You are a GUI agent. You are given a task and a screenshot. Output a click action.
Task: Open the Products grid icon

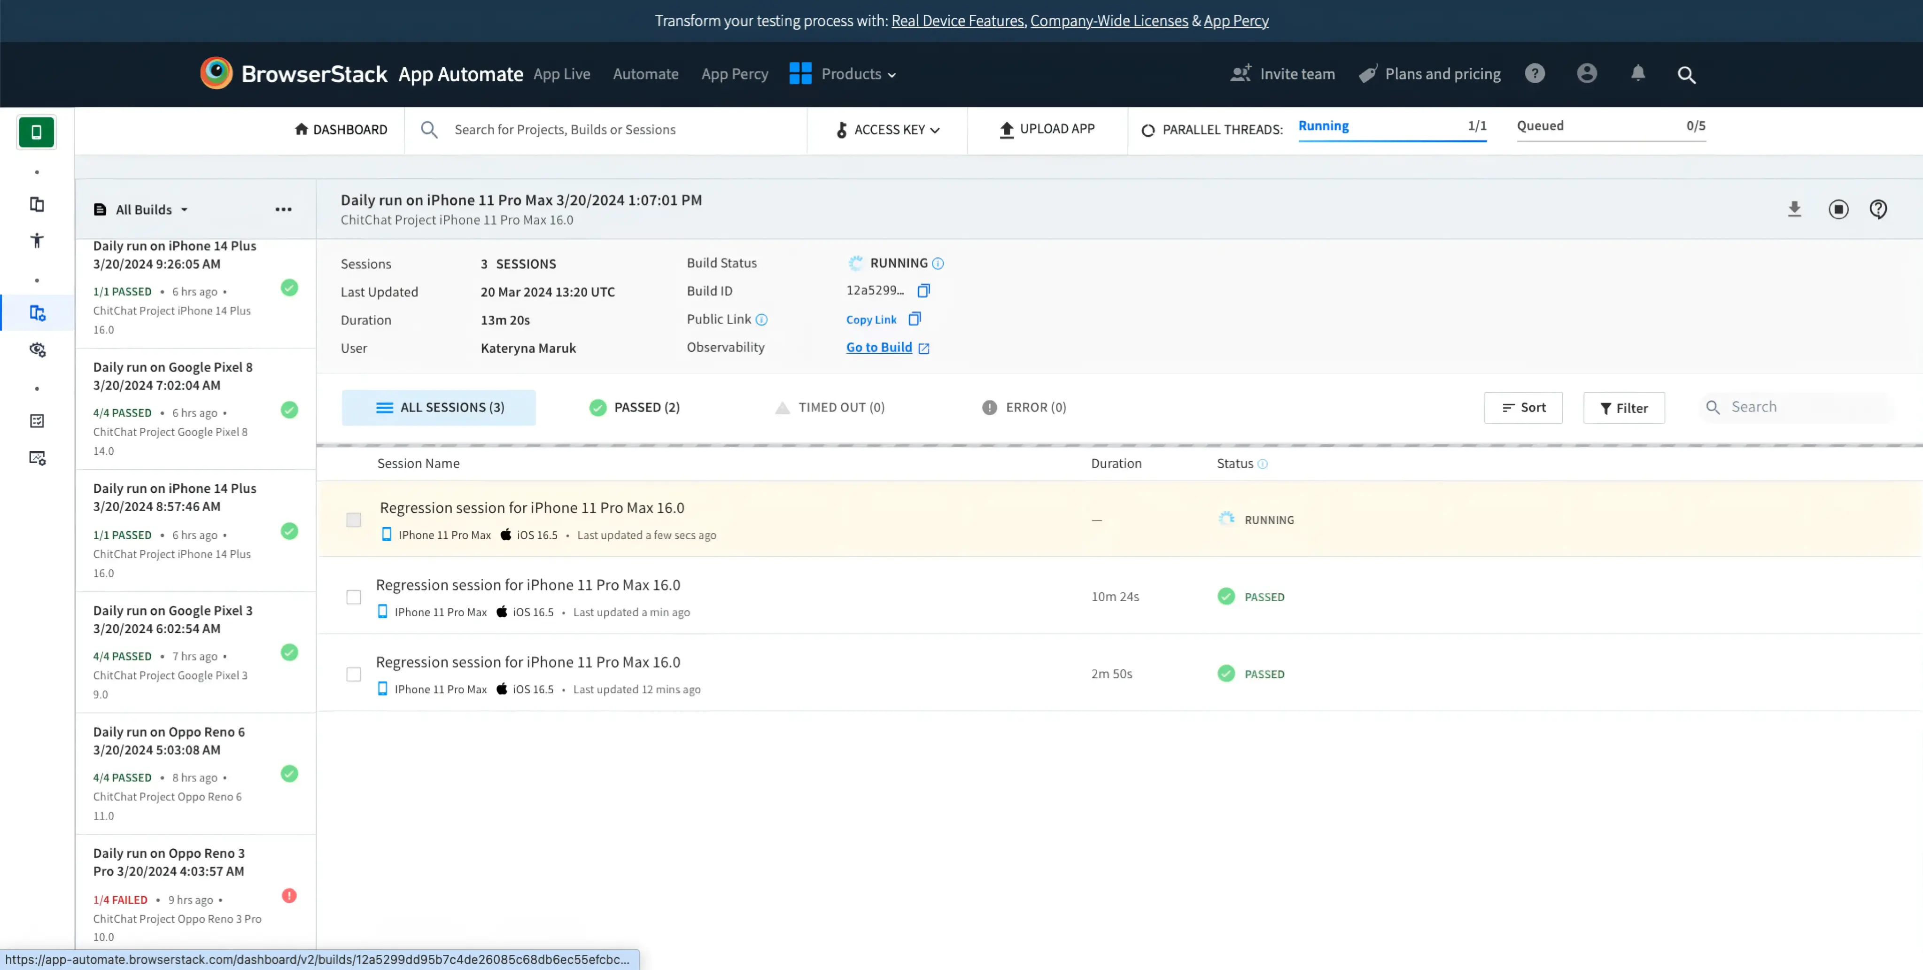pos(800,73)
